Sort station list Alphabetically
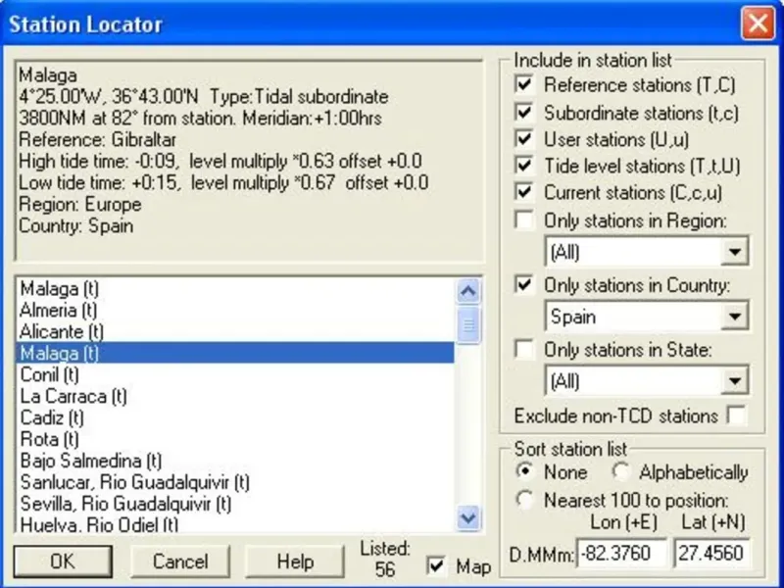Screen dimensions: 784x588 (621, 471)
